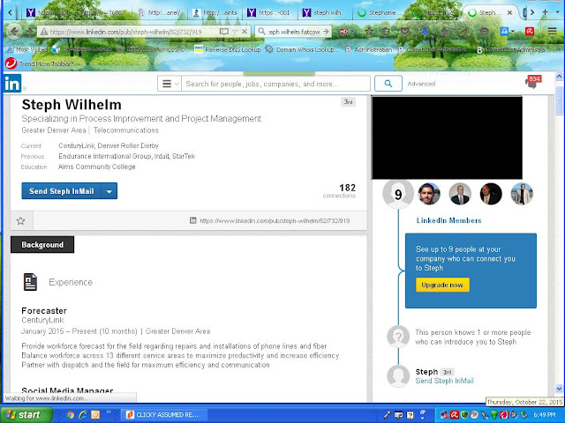Click the '182 connections' count
Viewport: 565px width, 423px height.
(x=339, y=190)
